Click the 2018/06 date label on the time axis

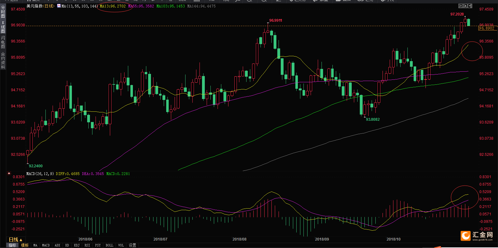click(85, 239)
